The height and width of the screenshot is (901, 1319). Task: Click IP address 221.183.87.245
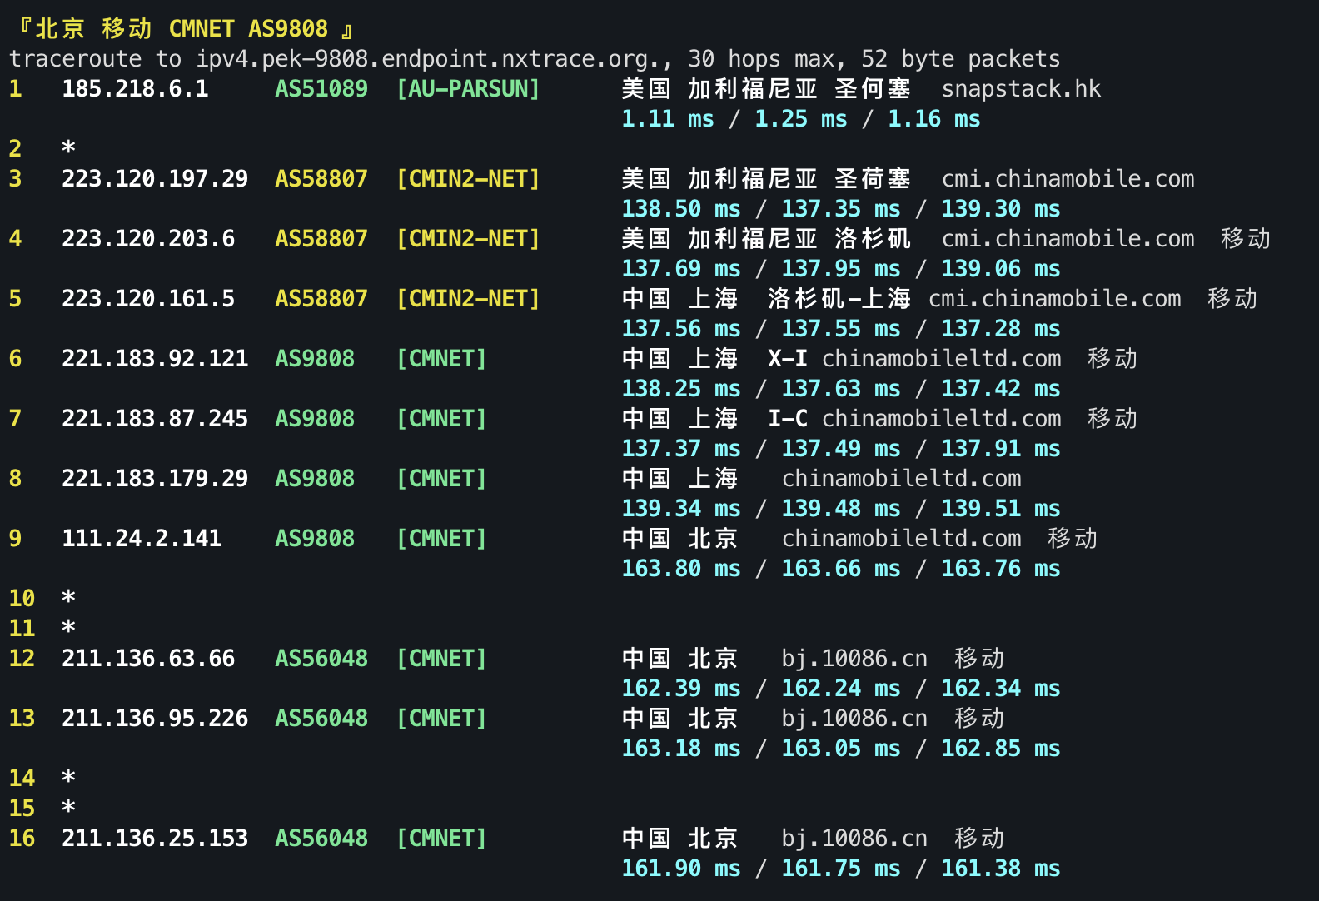(x=155, y=419)
